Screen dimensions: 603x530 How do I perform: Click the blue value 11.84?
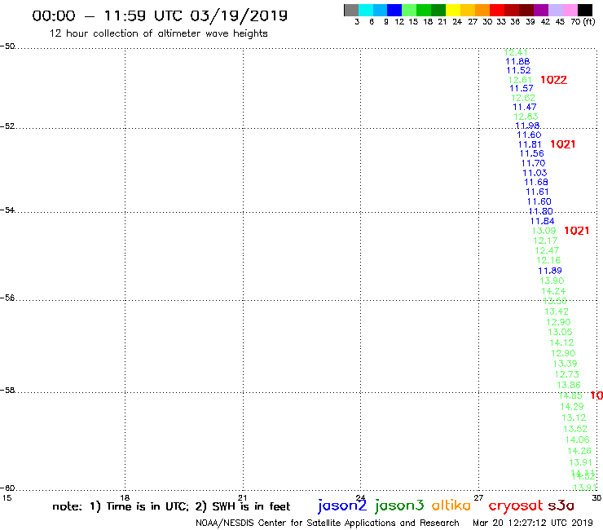point(542,221)
